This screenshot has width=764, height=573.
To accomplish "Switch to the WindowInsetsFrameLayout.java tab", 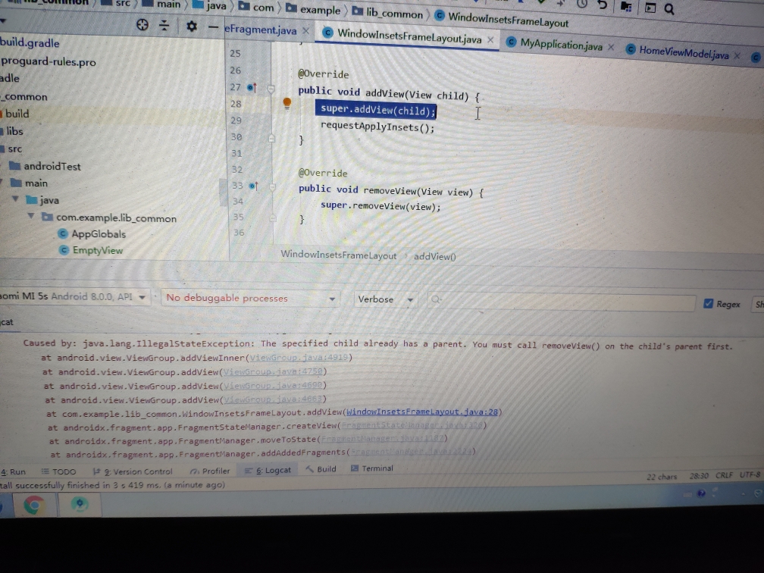I will pyautogui.click(x=409, y=36).
